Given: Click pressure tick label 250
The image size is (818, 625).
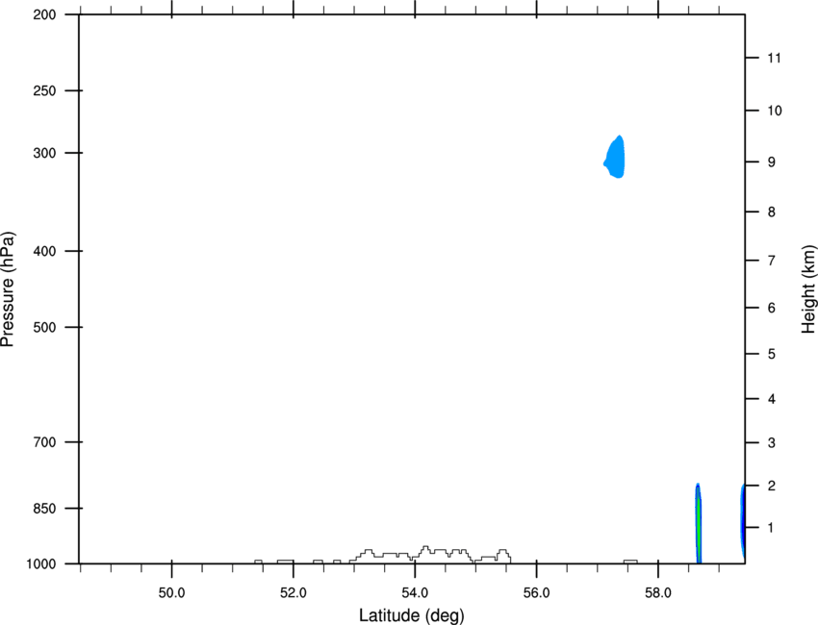Looking at the screenshot, I should coord(44,90).
